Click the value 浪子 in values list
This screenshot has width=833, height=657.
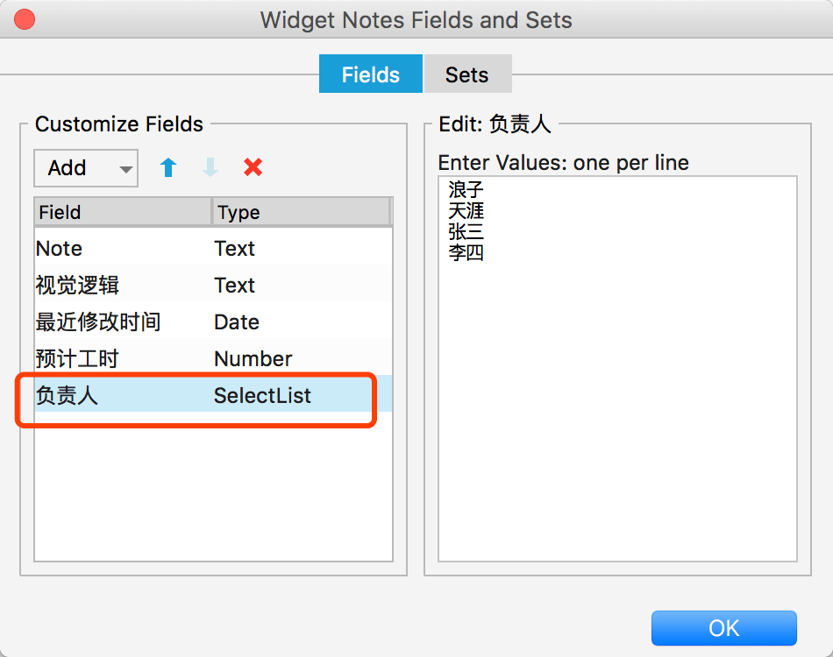[x=466, y=189]
